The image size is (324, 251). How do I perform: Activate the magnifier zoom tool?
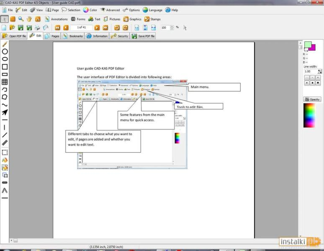click(x=21, y=19)
